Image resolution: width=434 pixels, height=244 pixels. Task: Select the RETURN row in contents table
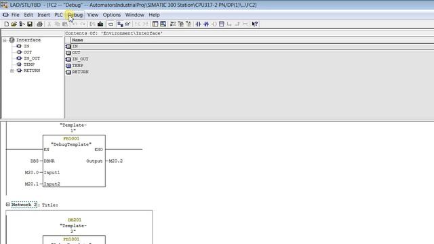click(250, 72)
